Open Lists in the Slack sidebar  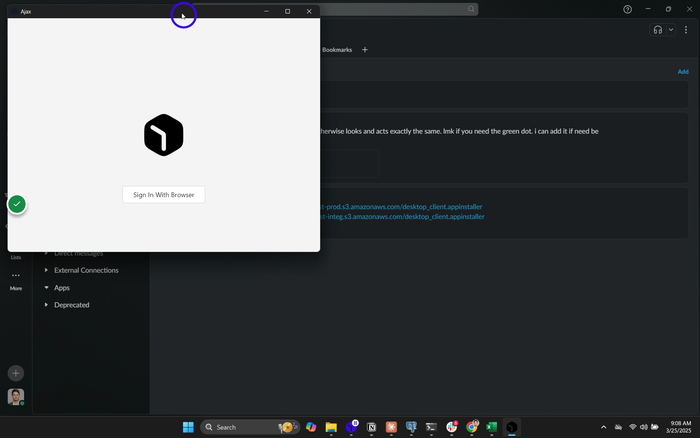tap(16, 257)
